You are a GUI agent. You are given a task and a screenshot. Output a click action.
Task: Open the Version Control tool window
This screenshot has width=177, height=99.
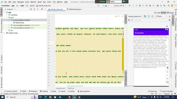pyautogui.click(x=11, y=91)
